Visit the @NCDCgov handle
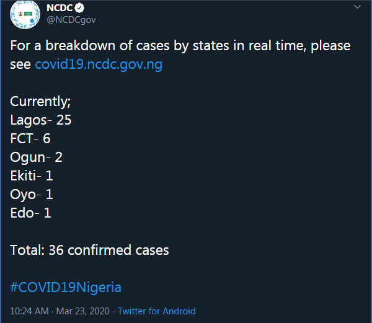The height and width of the screenshot is (323, 372). (x=71, y=20)
